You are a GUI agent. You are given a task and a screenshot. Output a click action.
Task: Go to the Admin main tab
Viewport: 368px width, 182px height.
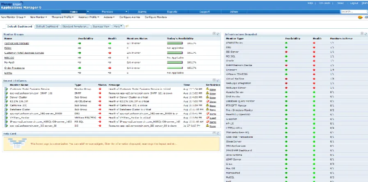click(234, 12)
